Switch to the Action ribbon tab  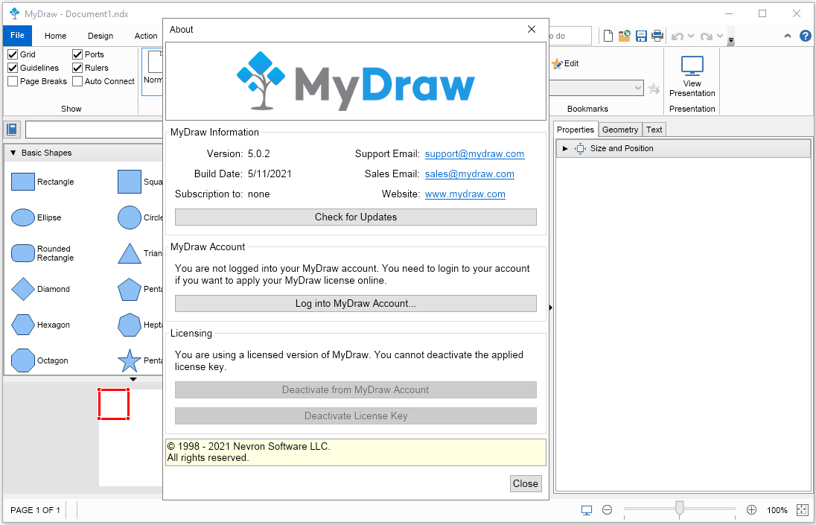click(146, 36)
